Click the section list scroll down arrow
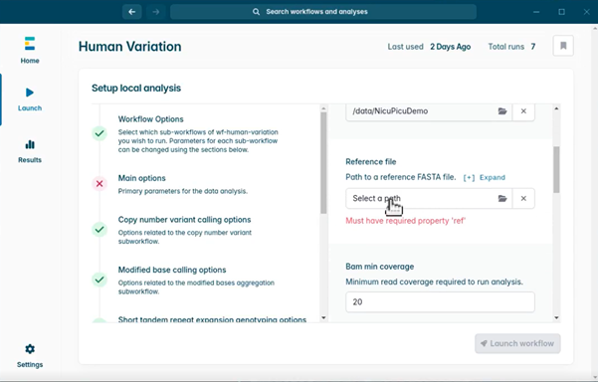Screen dimensions: 598x382 [x=323, y=317]
